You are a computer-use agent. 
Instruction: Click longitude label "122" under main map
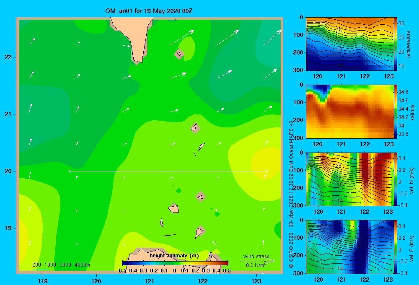(203, 281)
